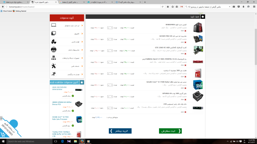Open quantity dropdown for Toshiba hard drive

110,74
